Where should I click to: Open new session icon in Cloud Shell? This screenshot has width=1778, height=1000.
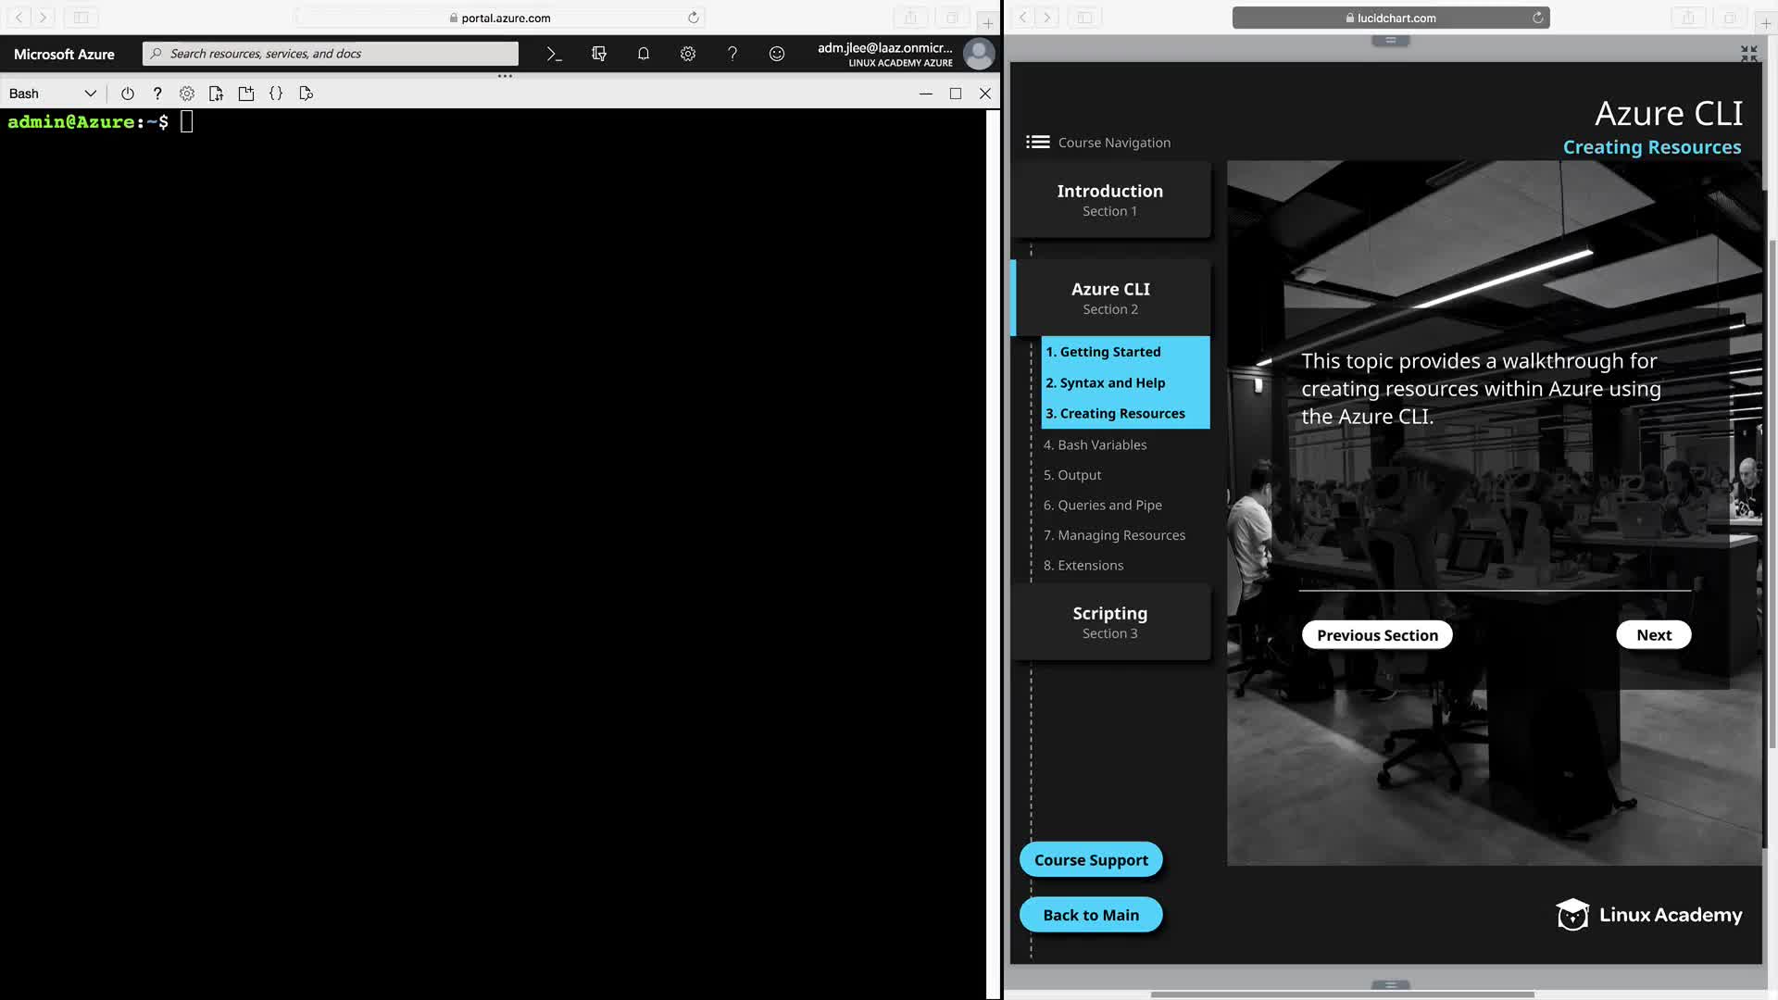tap(246, 94)
